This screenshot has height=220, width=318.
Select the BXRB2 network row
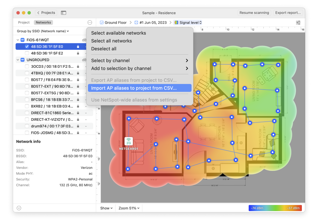point(54,106)
